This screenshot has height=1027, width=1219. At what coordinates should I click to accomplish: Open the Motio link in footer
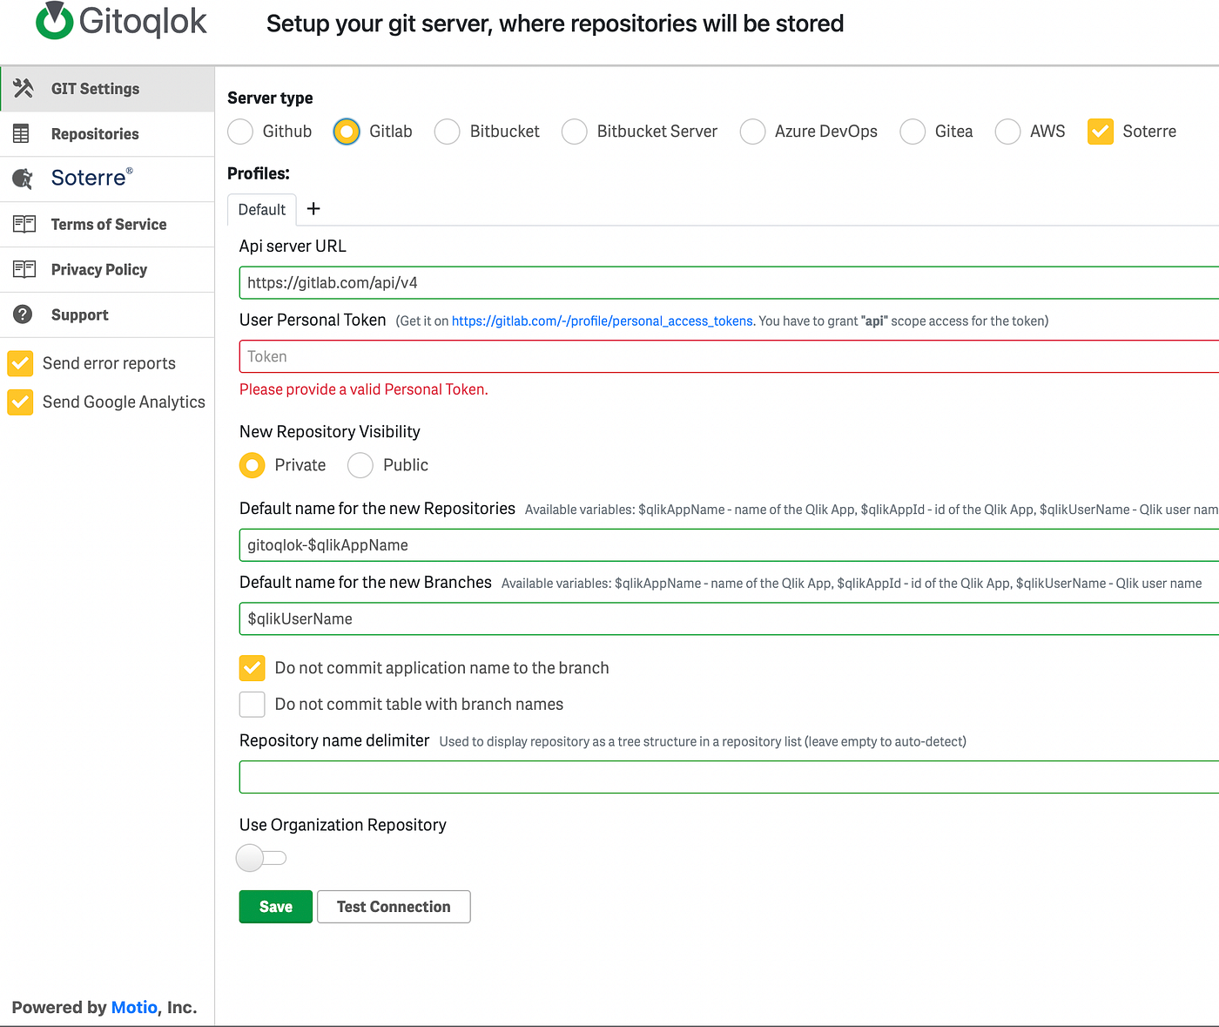(x=134, y=1007)
